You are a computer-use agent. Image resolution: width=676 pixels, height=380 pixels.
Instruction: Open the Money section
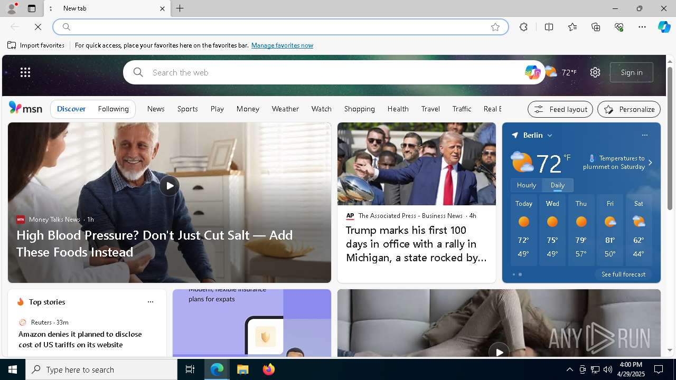[x=248, y=109]
